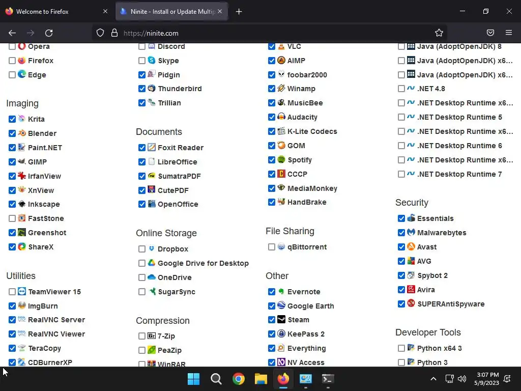521x391 pixels.
Task: Click the OpenOffice label
Action: [x=178, y=204]
